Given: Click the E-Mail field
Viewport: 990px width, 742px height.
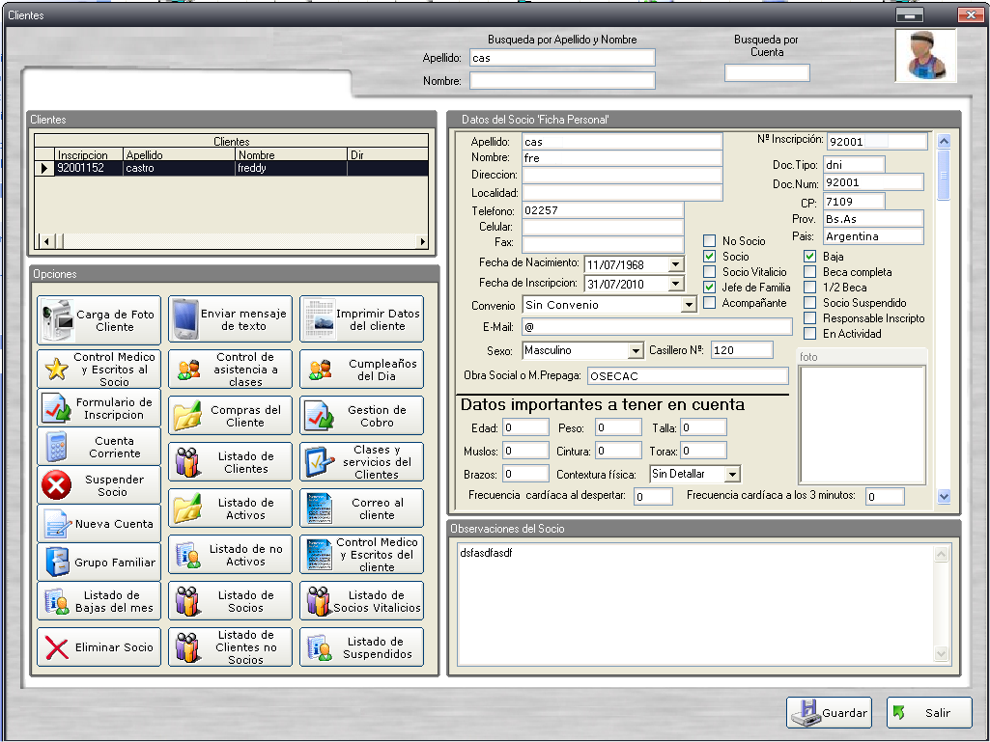Looking at the screenshot, I should tap(657, 327).
